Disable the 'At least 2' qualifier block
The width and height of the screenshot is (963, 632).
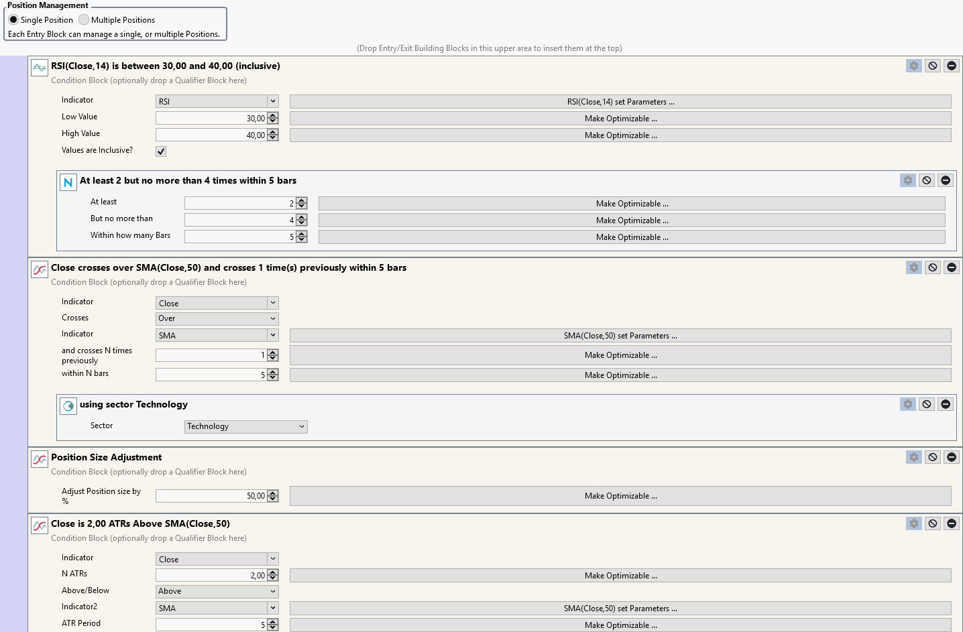point(926,180)
